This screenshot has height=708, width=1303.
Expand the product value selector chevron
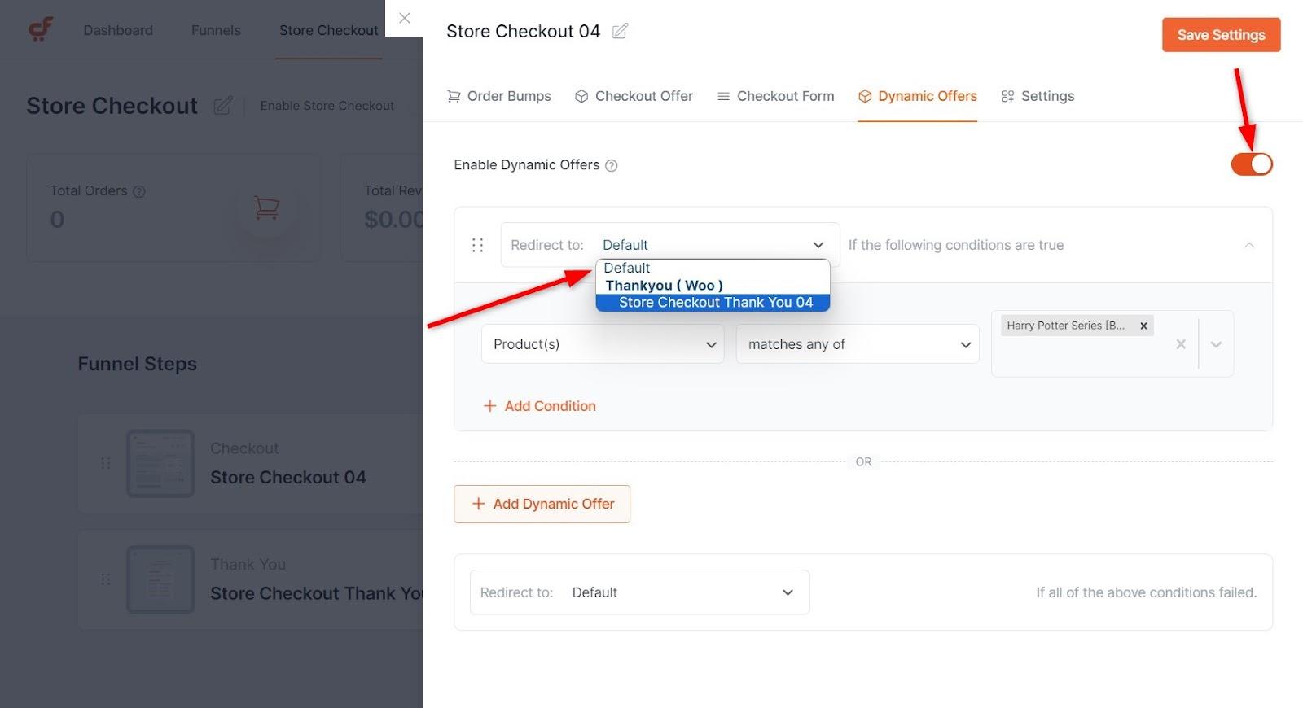tap(1216, 344)
